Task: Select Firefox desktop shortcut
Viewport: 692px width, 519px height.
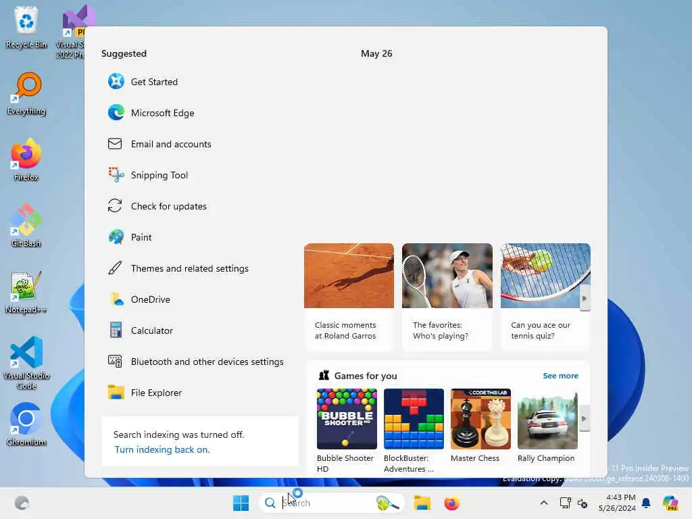Action: [26, 159]
